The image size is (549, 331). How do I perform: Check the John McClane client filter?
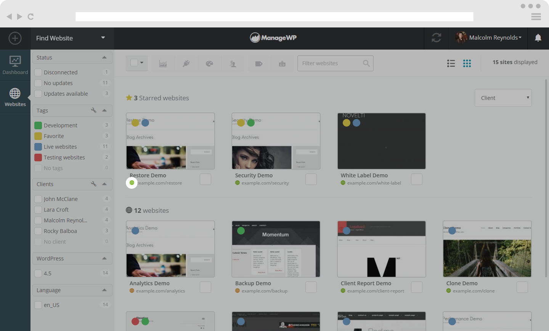click(38, 199)
